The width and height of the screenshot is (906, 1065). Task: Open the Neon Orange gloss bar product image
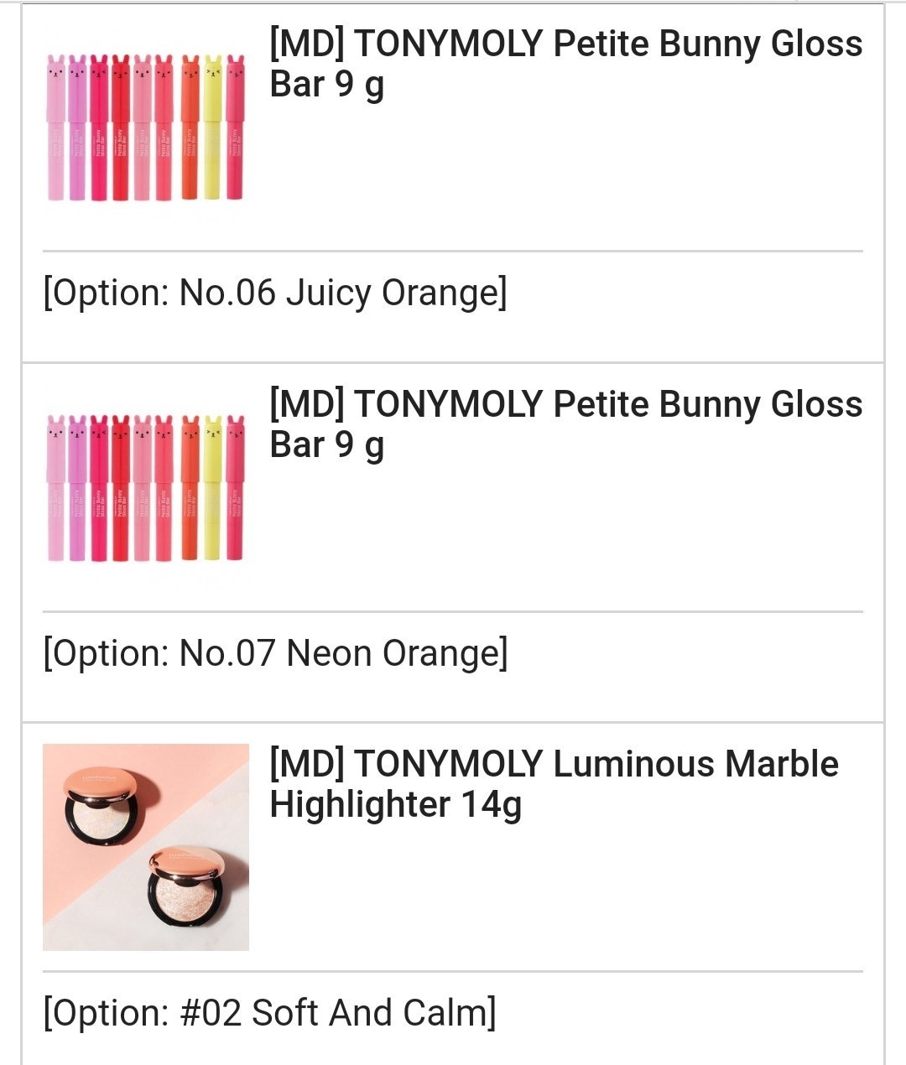[146, 486]
